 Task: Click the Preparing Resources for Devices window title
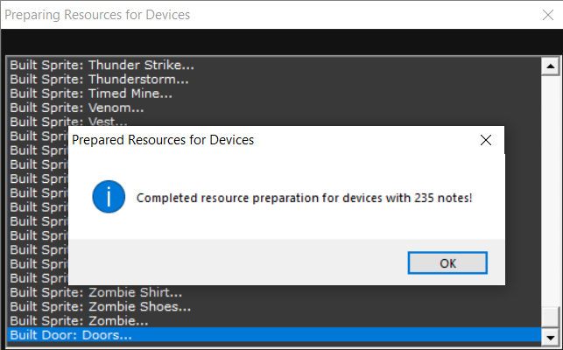97,15
